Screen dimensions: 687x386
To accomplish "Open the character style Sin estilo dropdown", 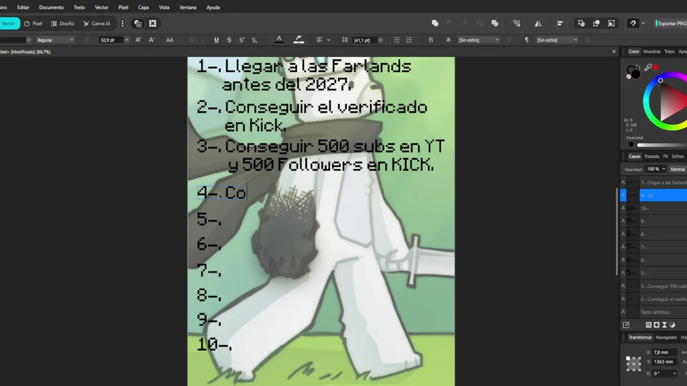I will [479, 40].
